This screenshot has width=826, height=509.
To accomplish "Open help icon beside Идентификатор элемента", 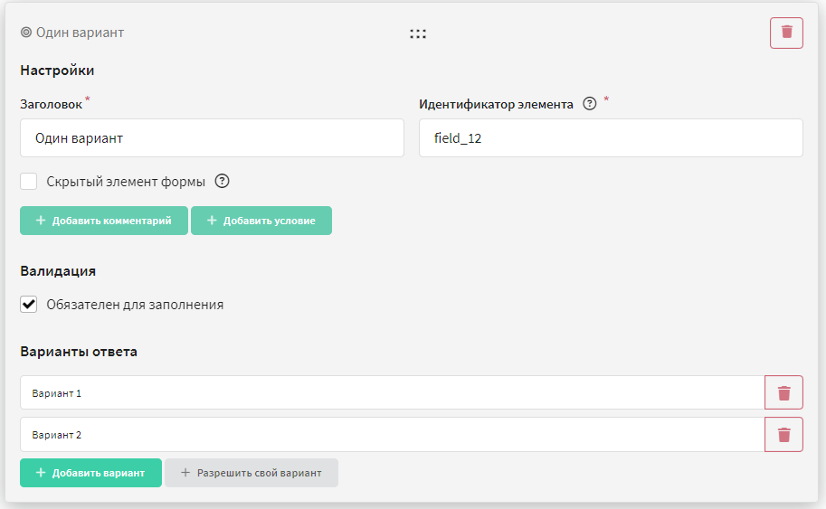I will coord(590,104).
